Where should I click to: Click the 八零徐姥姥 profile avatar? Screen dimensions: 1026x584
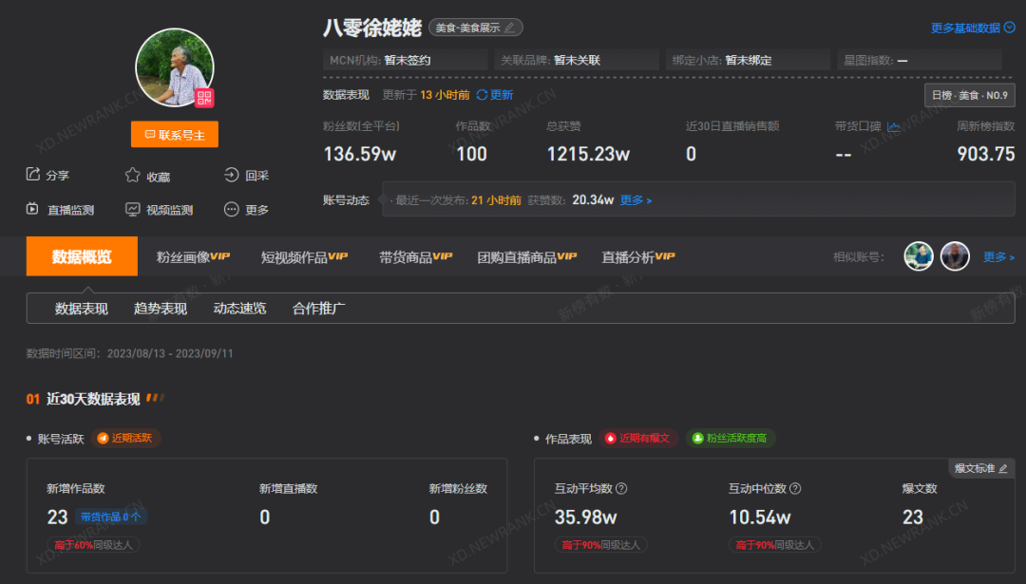tap(174, 67)
